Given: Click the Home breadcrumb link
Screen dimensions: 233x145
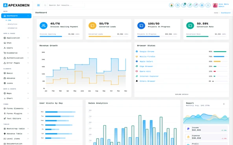Looking at the screenshot, I should coord(216,13).
